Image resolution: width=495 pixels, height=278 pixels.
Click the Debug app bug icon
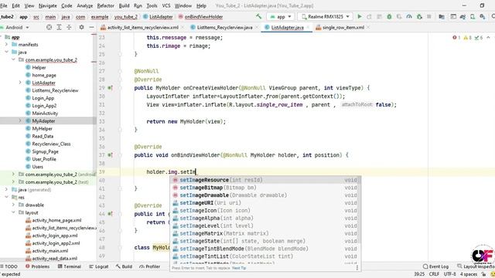coord(389,16)
